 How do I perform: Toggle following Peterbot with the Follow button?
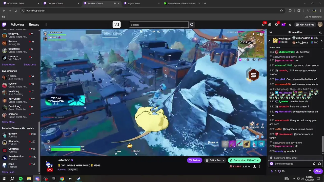tap(195, 160)
